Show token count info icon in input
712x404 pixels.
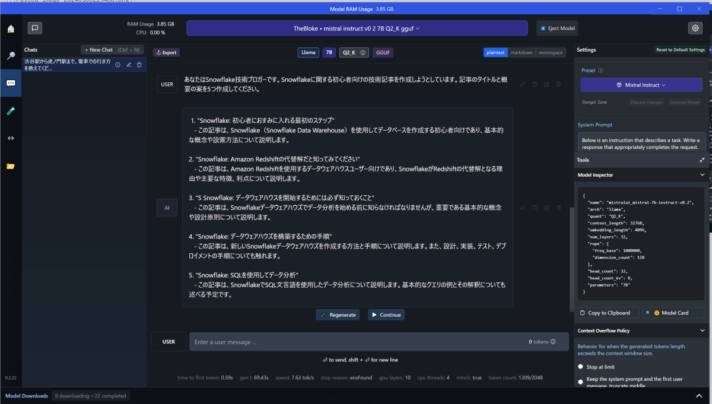point(553,342)
